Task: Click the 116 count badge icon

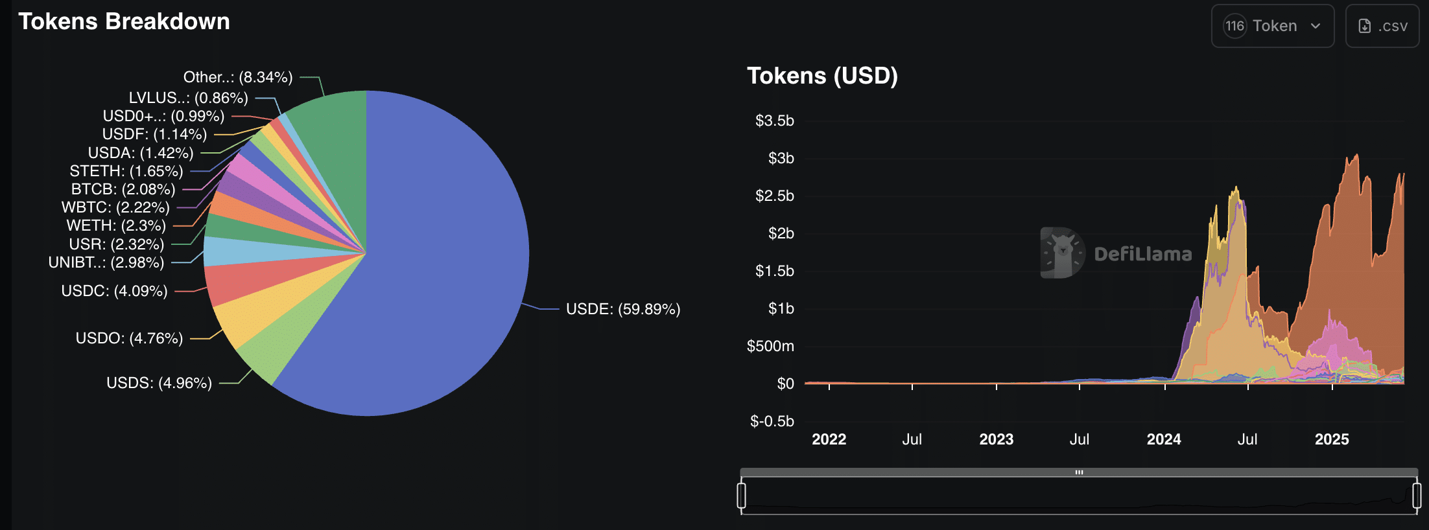Action: click(1234, 26)
